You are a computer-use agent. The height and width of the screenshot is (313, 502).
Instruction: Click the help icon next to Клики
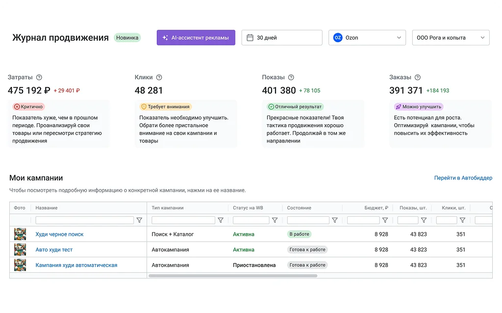(159, 77)
